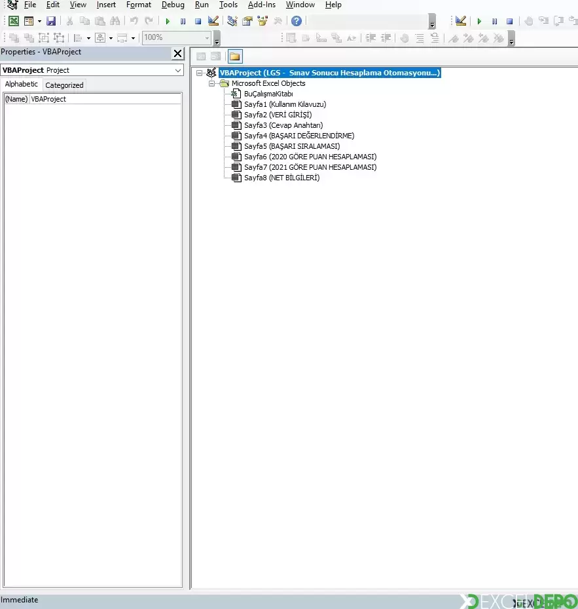Viewport: 578px width, 609px height.
Task: Click View Code icon in Project Explorer
Action: (201, 56)
